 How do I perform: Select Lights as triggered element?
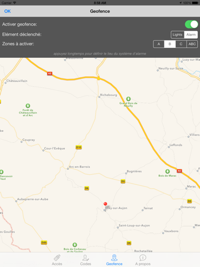[177, 34]
